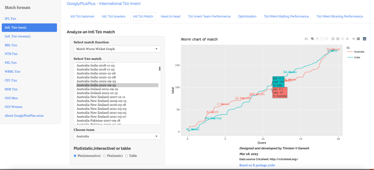Click the autoscale icon in chart toolbar
The height and width of the screenshot is (170, 374).
click(343, 39)
